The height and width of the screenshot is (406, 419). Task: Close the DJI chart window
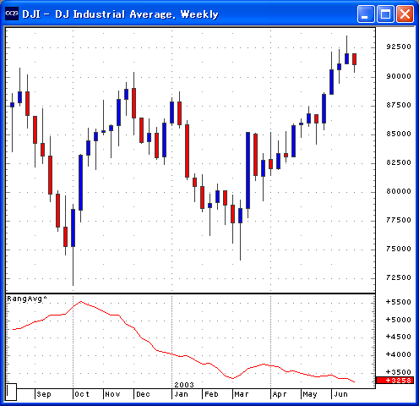tap(405, 14)
